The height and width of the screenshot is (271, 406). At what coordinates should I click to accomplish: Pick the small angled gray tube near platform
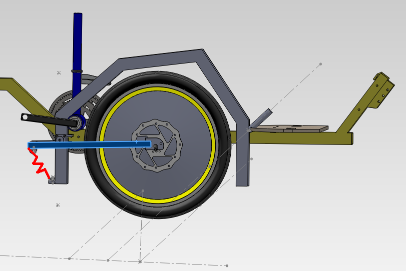260,119
